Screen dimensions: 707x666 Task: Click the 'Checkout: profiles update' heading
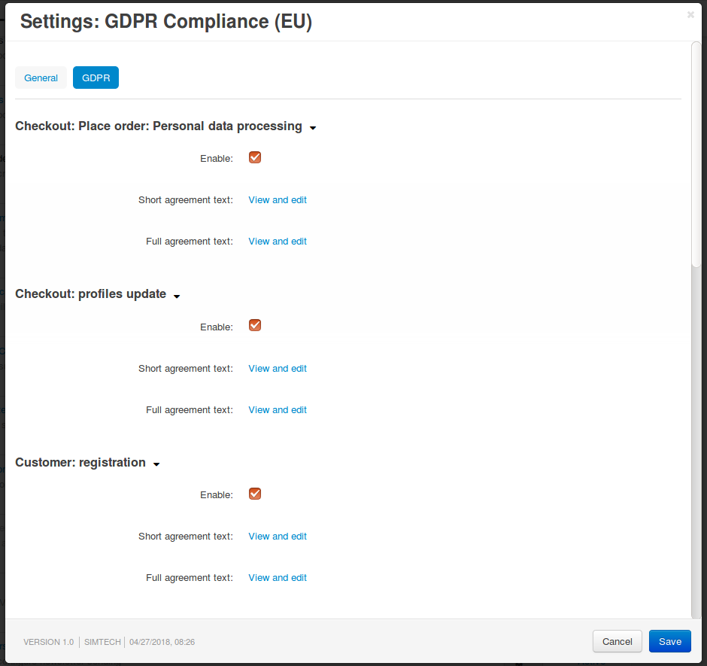(90, 293)
